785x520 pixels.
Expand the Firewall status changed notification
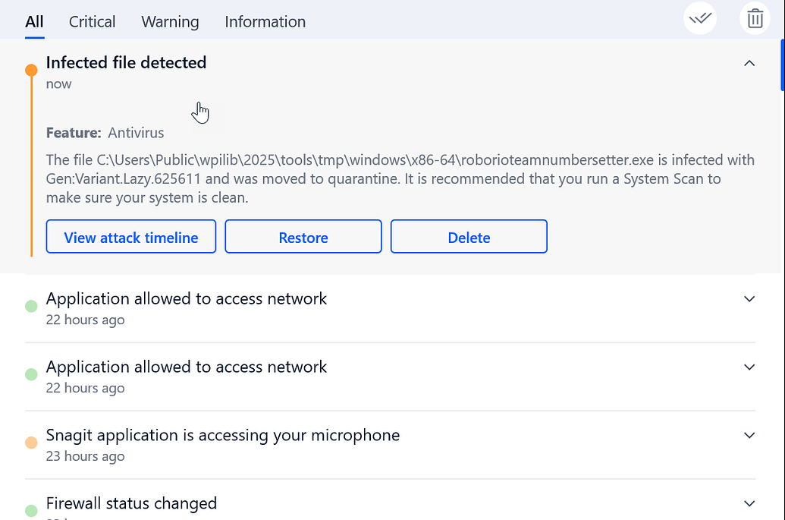[x=749, y=503]
